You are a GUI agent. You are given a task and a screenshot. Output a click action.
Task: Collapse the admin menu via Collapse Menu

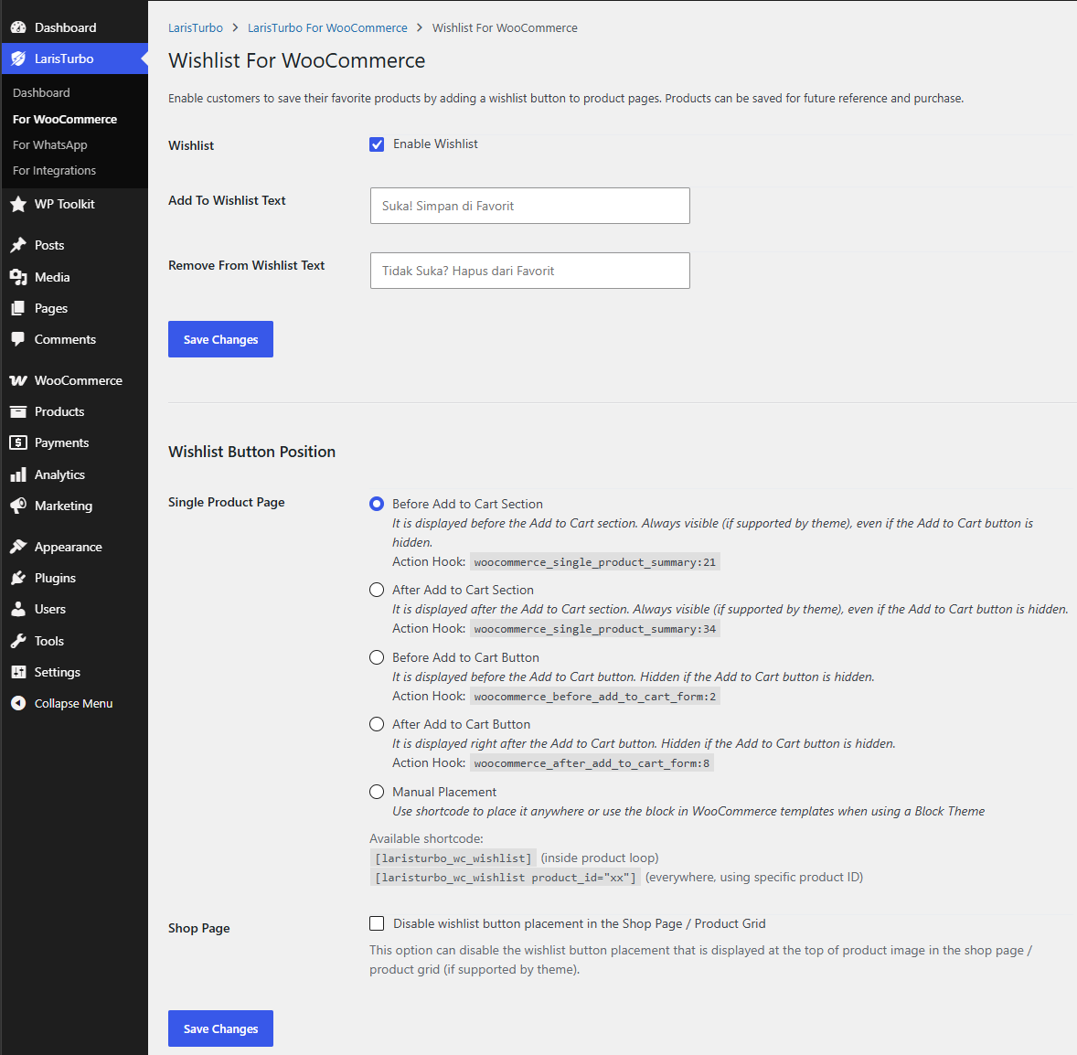tap(73, 703)
